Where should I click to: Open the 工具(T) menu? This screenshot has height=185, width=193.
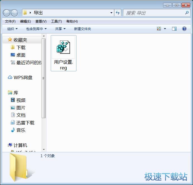[x=57, y=21]
